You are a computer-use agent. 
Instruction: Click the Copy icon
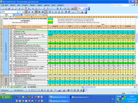click(36, 9)
